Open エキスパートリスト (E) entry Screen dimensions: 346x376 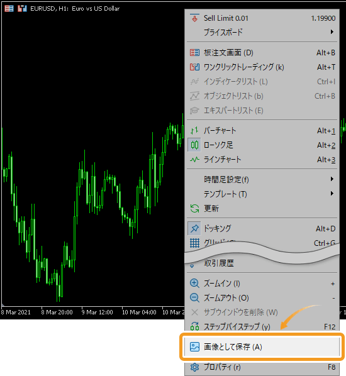pos(262,111)
